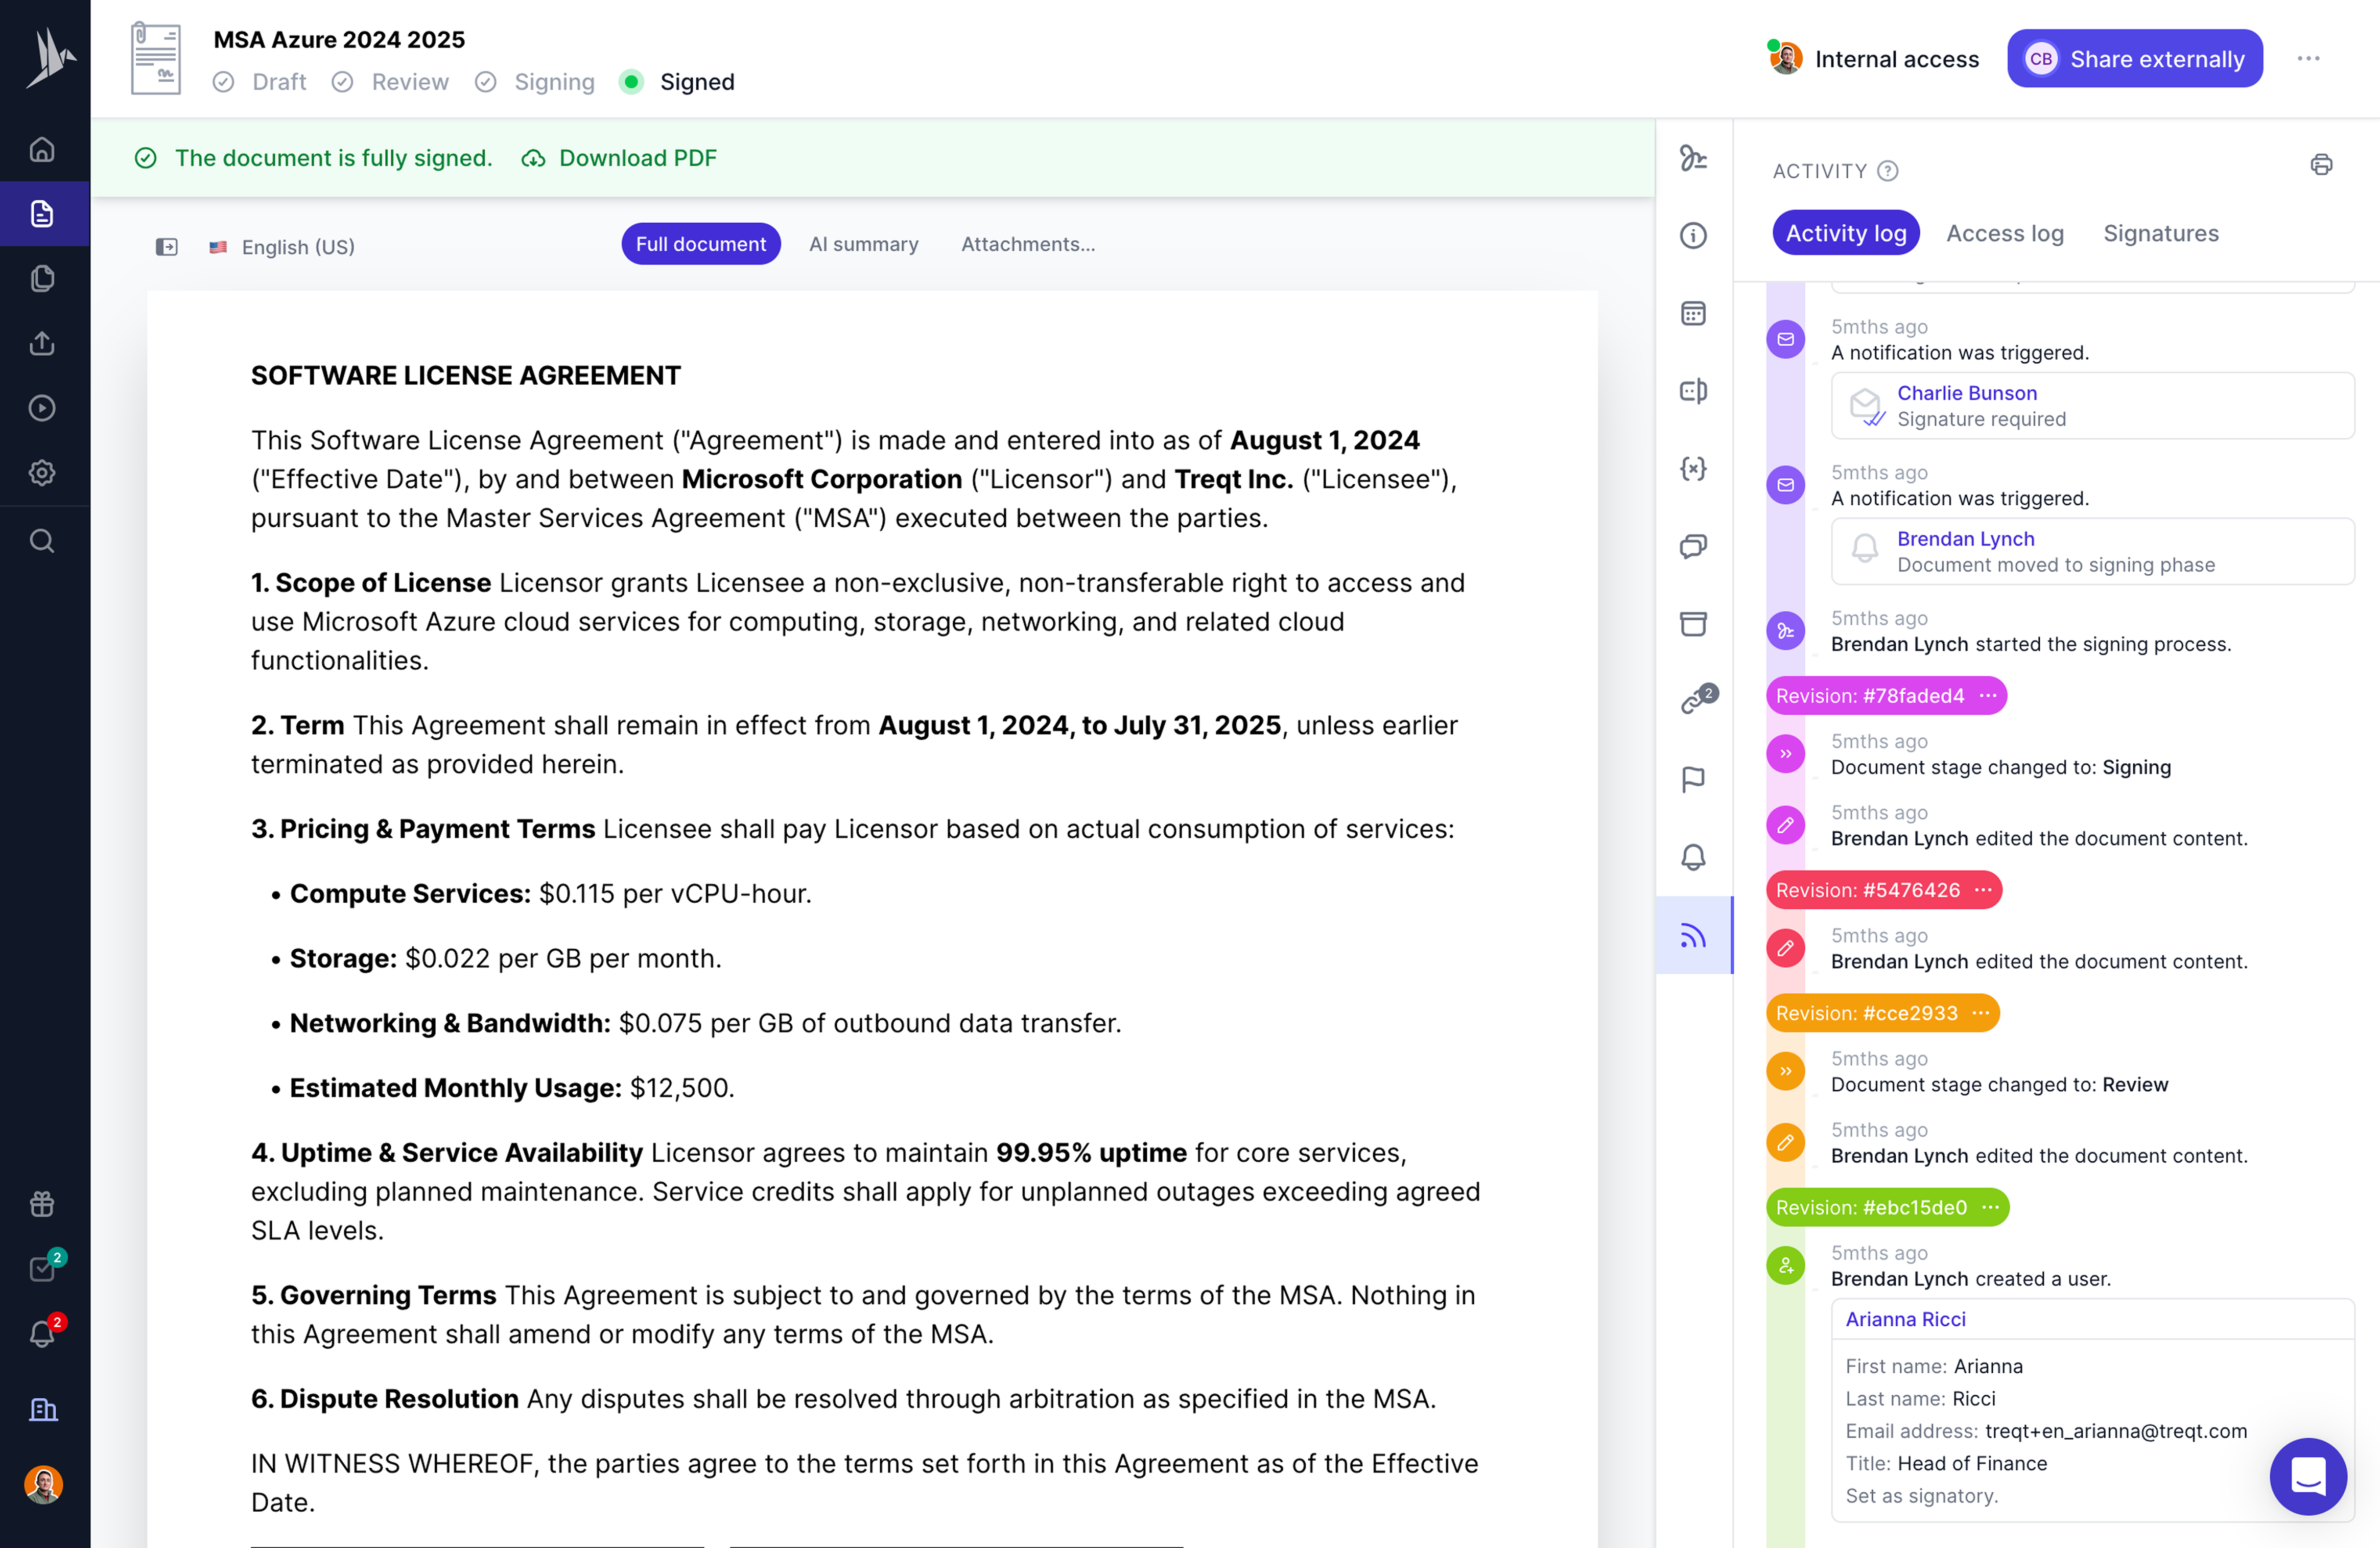Select the Signing stage

[535, 82]
